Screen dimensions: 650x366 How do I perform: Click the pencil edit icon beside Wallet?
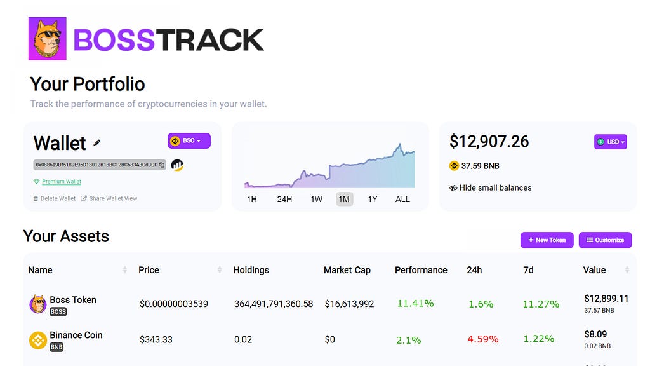(x=97, y=143)
